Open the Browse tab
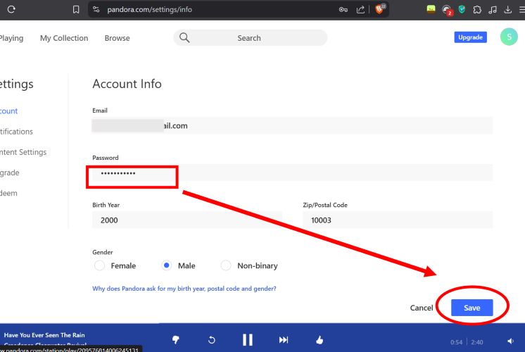The image size is (525, 352). pyautogui.click(x=117, y=38)
